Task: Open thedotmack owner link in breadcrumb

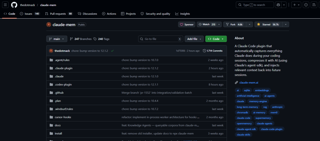Action: [x=28, y=5]
